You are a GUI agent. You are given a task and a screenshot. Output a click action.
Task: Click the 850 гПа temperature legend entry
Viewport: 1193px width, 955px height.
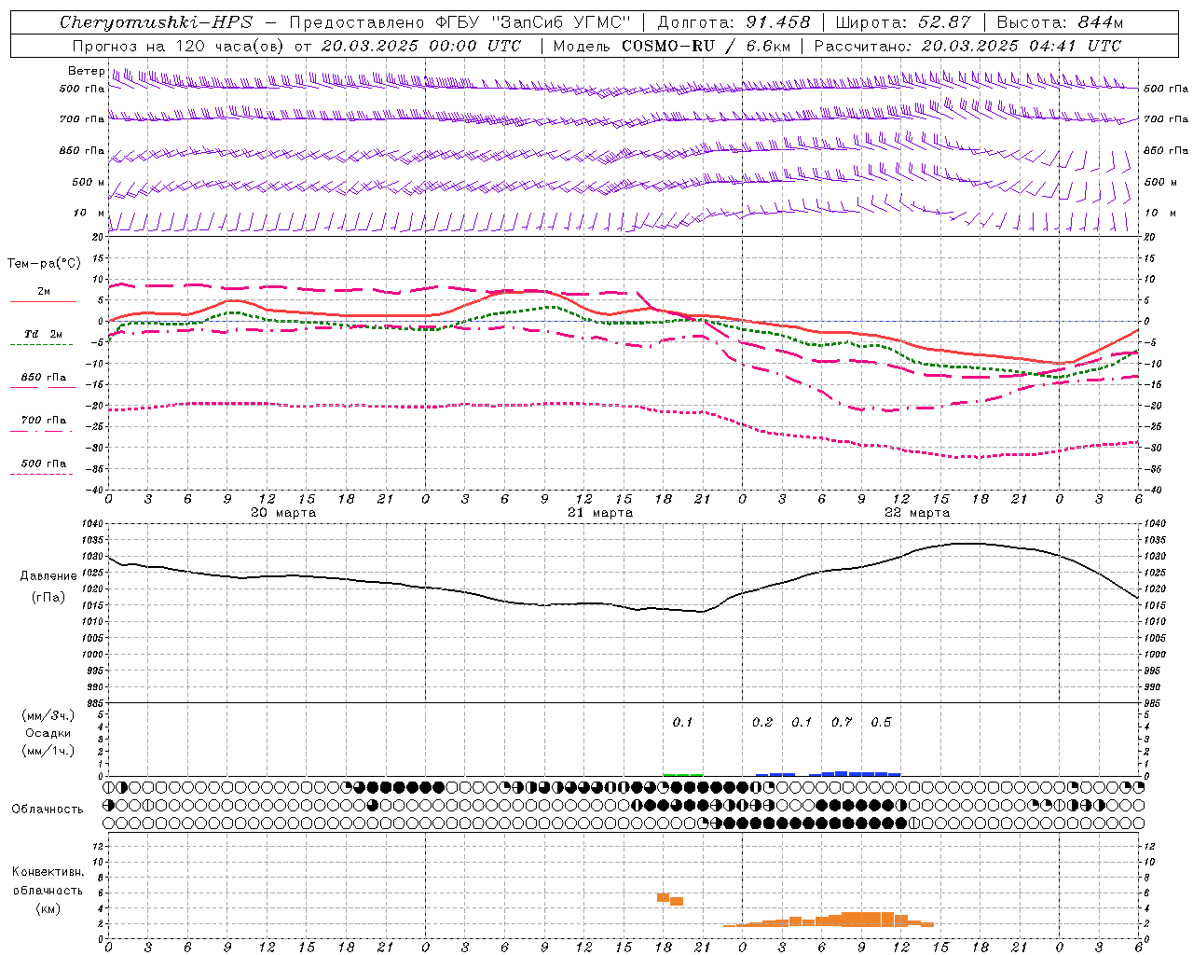pyautogui.click(x=44, y=378)
